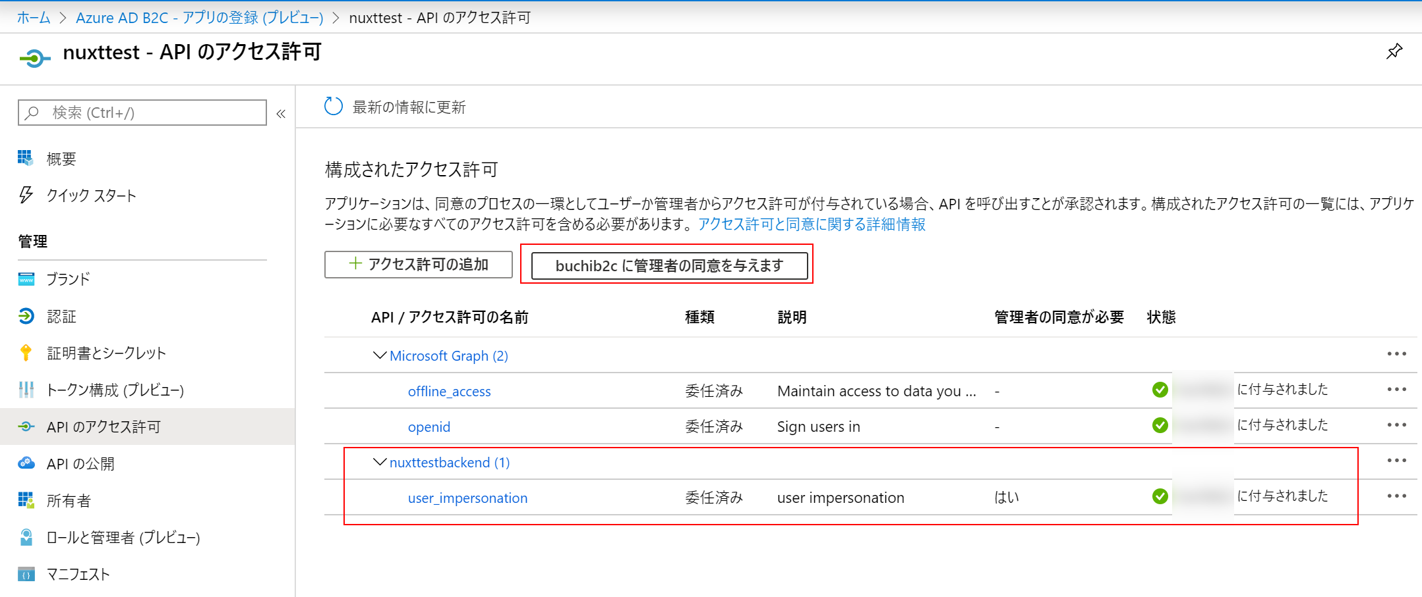Click the ロールと管理者 person icon
1422x597 pixels.
[26, 537]
